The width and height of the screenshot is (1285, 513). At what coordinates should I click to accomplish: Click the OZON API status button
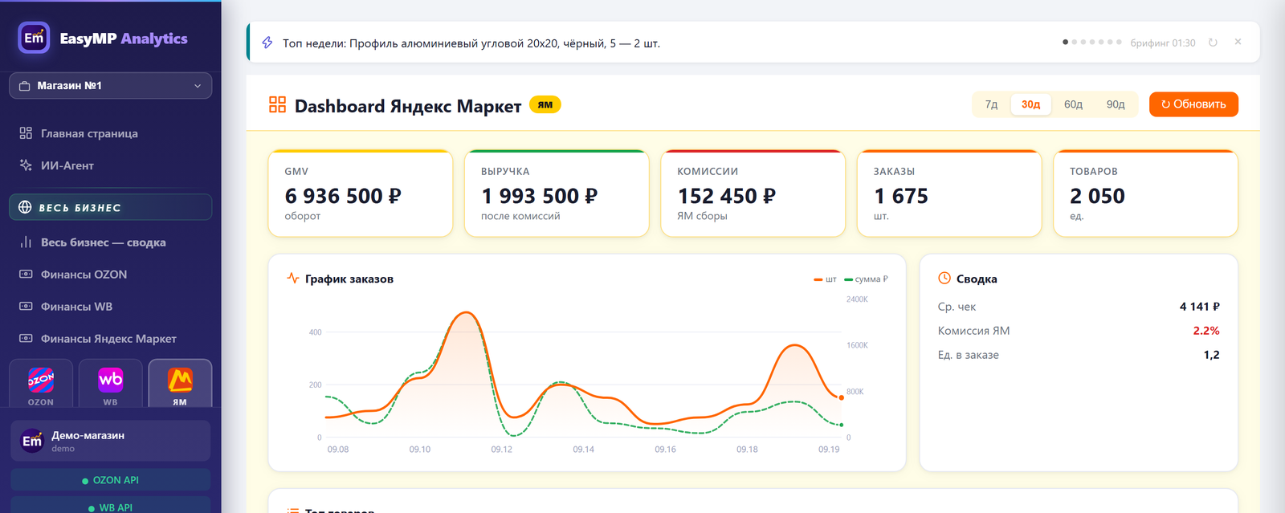tap(111, 480)
